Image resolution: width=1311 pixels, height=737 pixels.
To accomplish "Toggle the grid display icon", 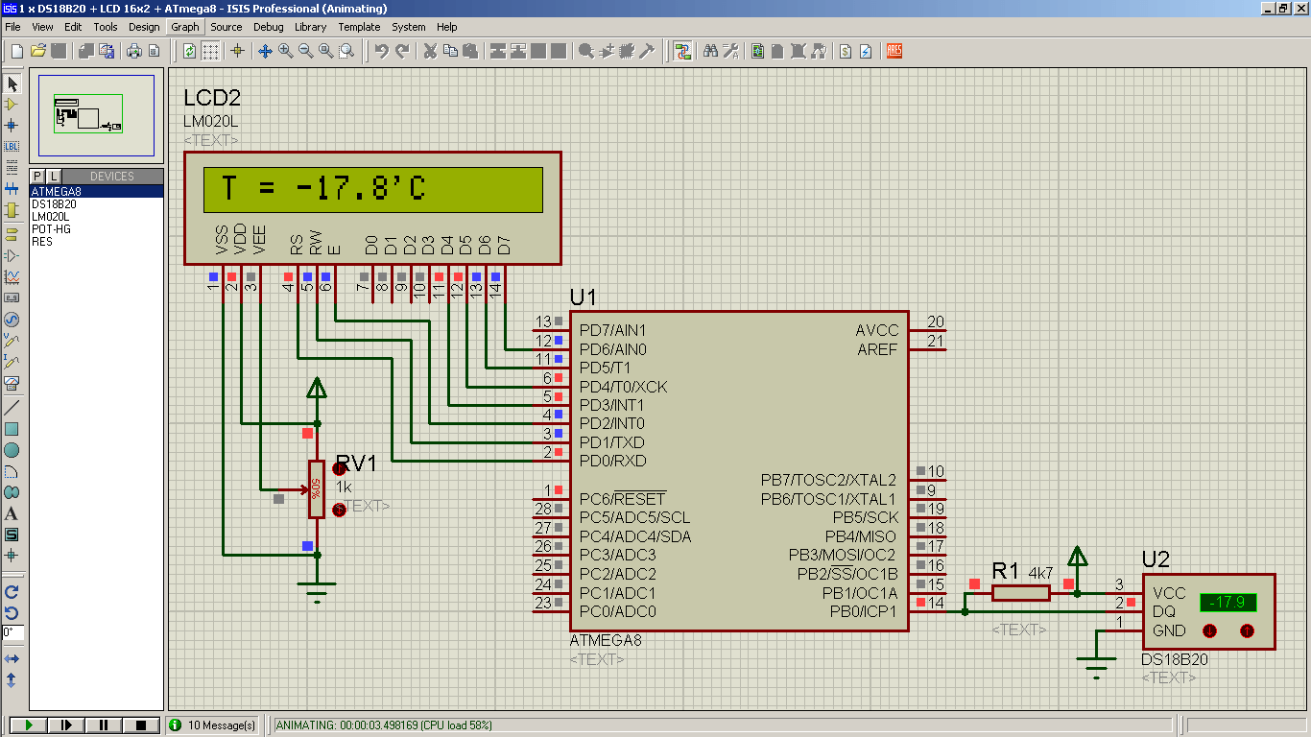I will click(210, 51).
